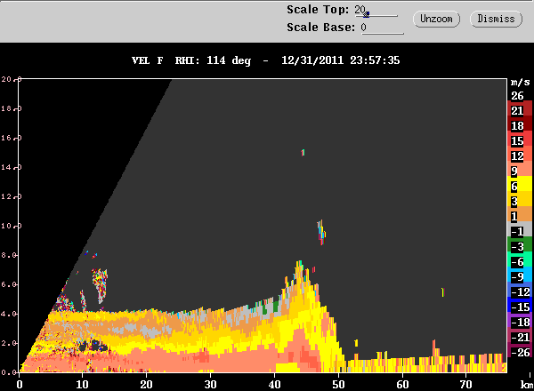This screenshot has width=534, height=391.
Task: Click the isolated echo near 10 km height
Action: [x=321, y=232]
